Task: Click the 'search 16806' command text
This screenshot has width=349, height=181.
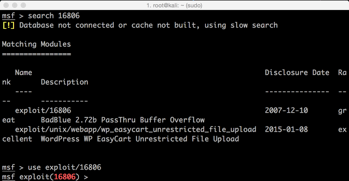Action: tap(54, 16)
